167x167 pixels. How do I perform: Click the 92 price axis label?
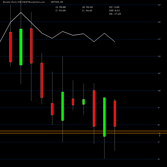[x=159, y=125]
